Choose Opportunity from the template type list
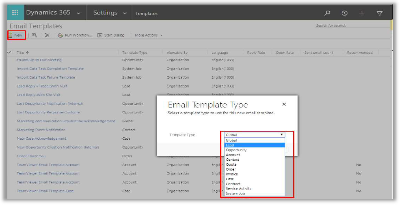This screenshot has width=404, height=211. (x=236, y=150)
